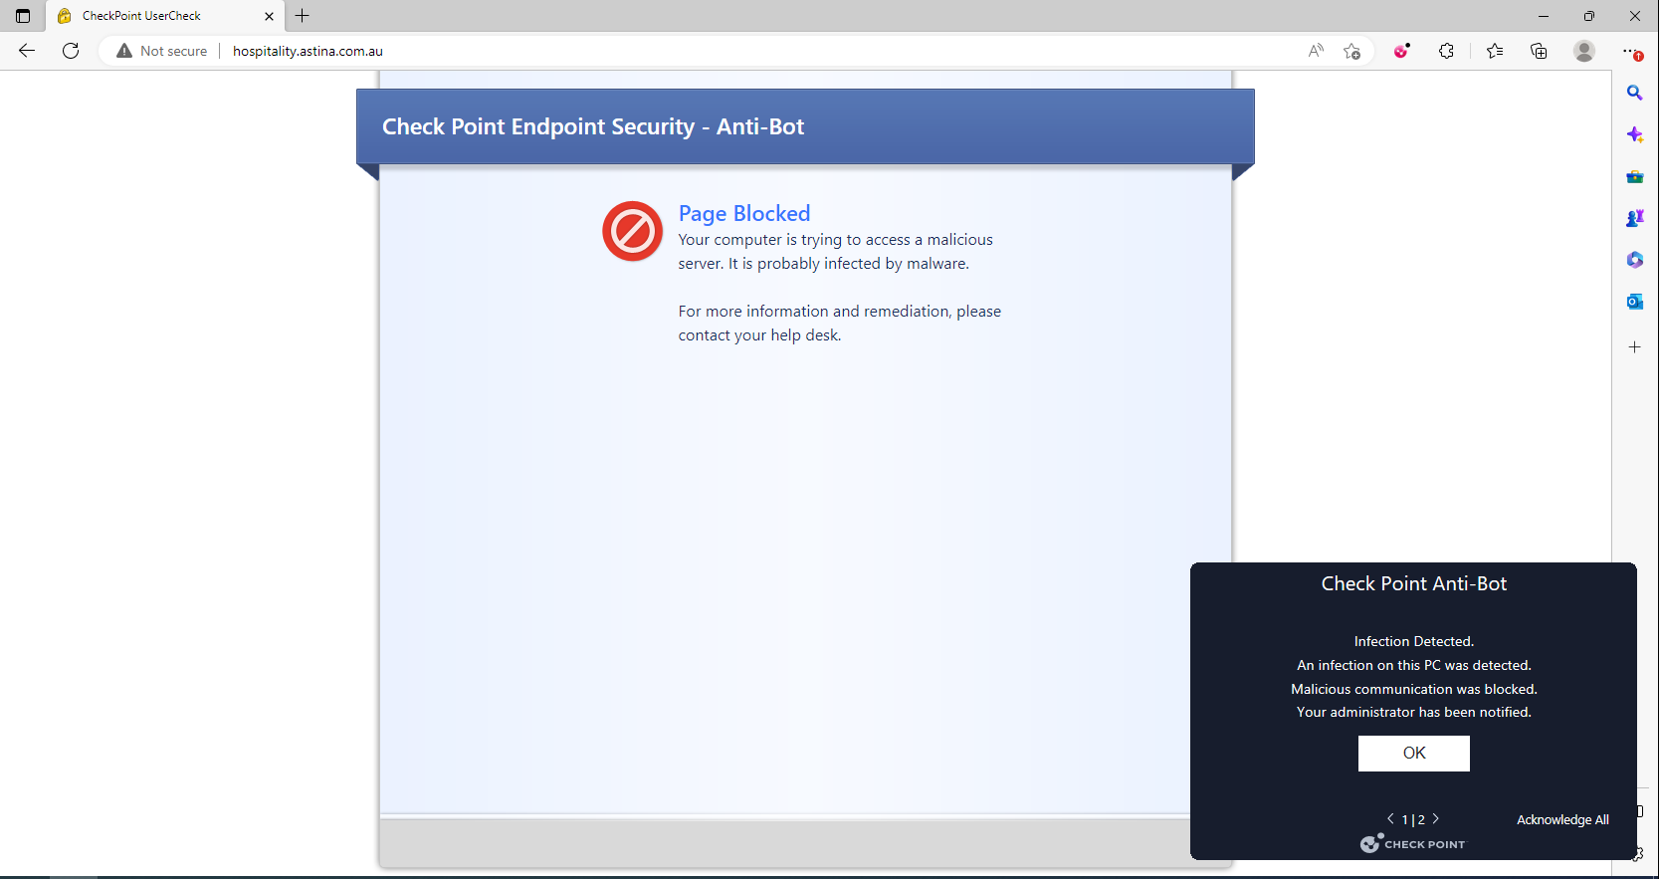The height and width of the screenshot is (879, 1659).
Task: Click the OK button in Anti-Bot popup
Action: tap(1413, 753)
